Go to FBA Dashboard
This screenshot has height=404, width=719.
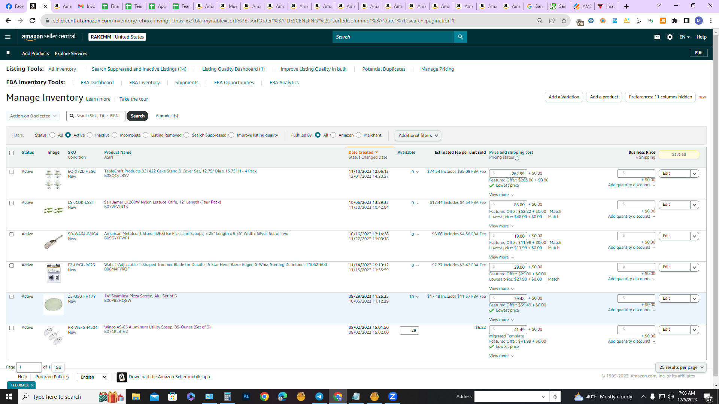point(97,83)
